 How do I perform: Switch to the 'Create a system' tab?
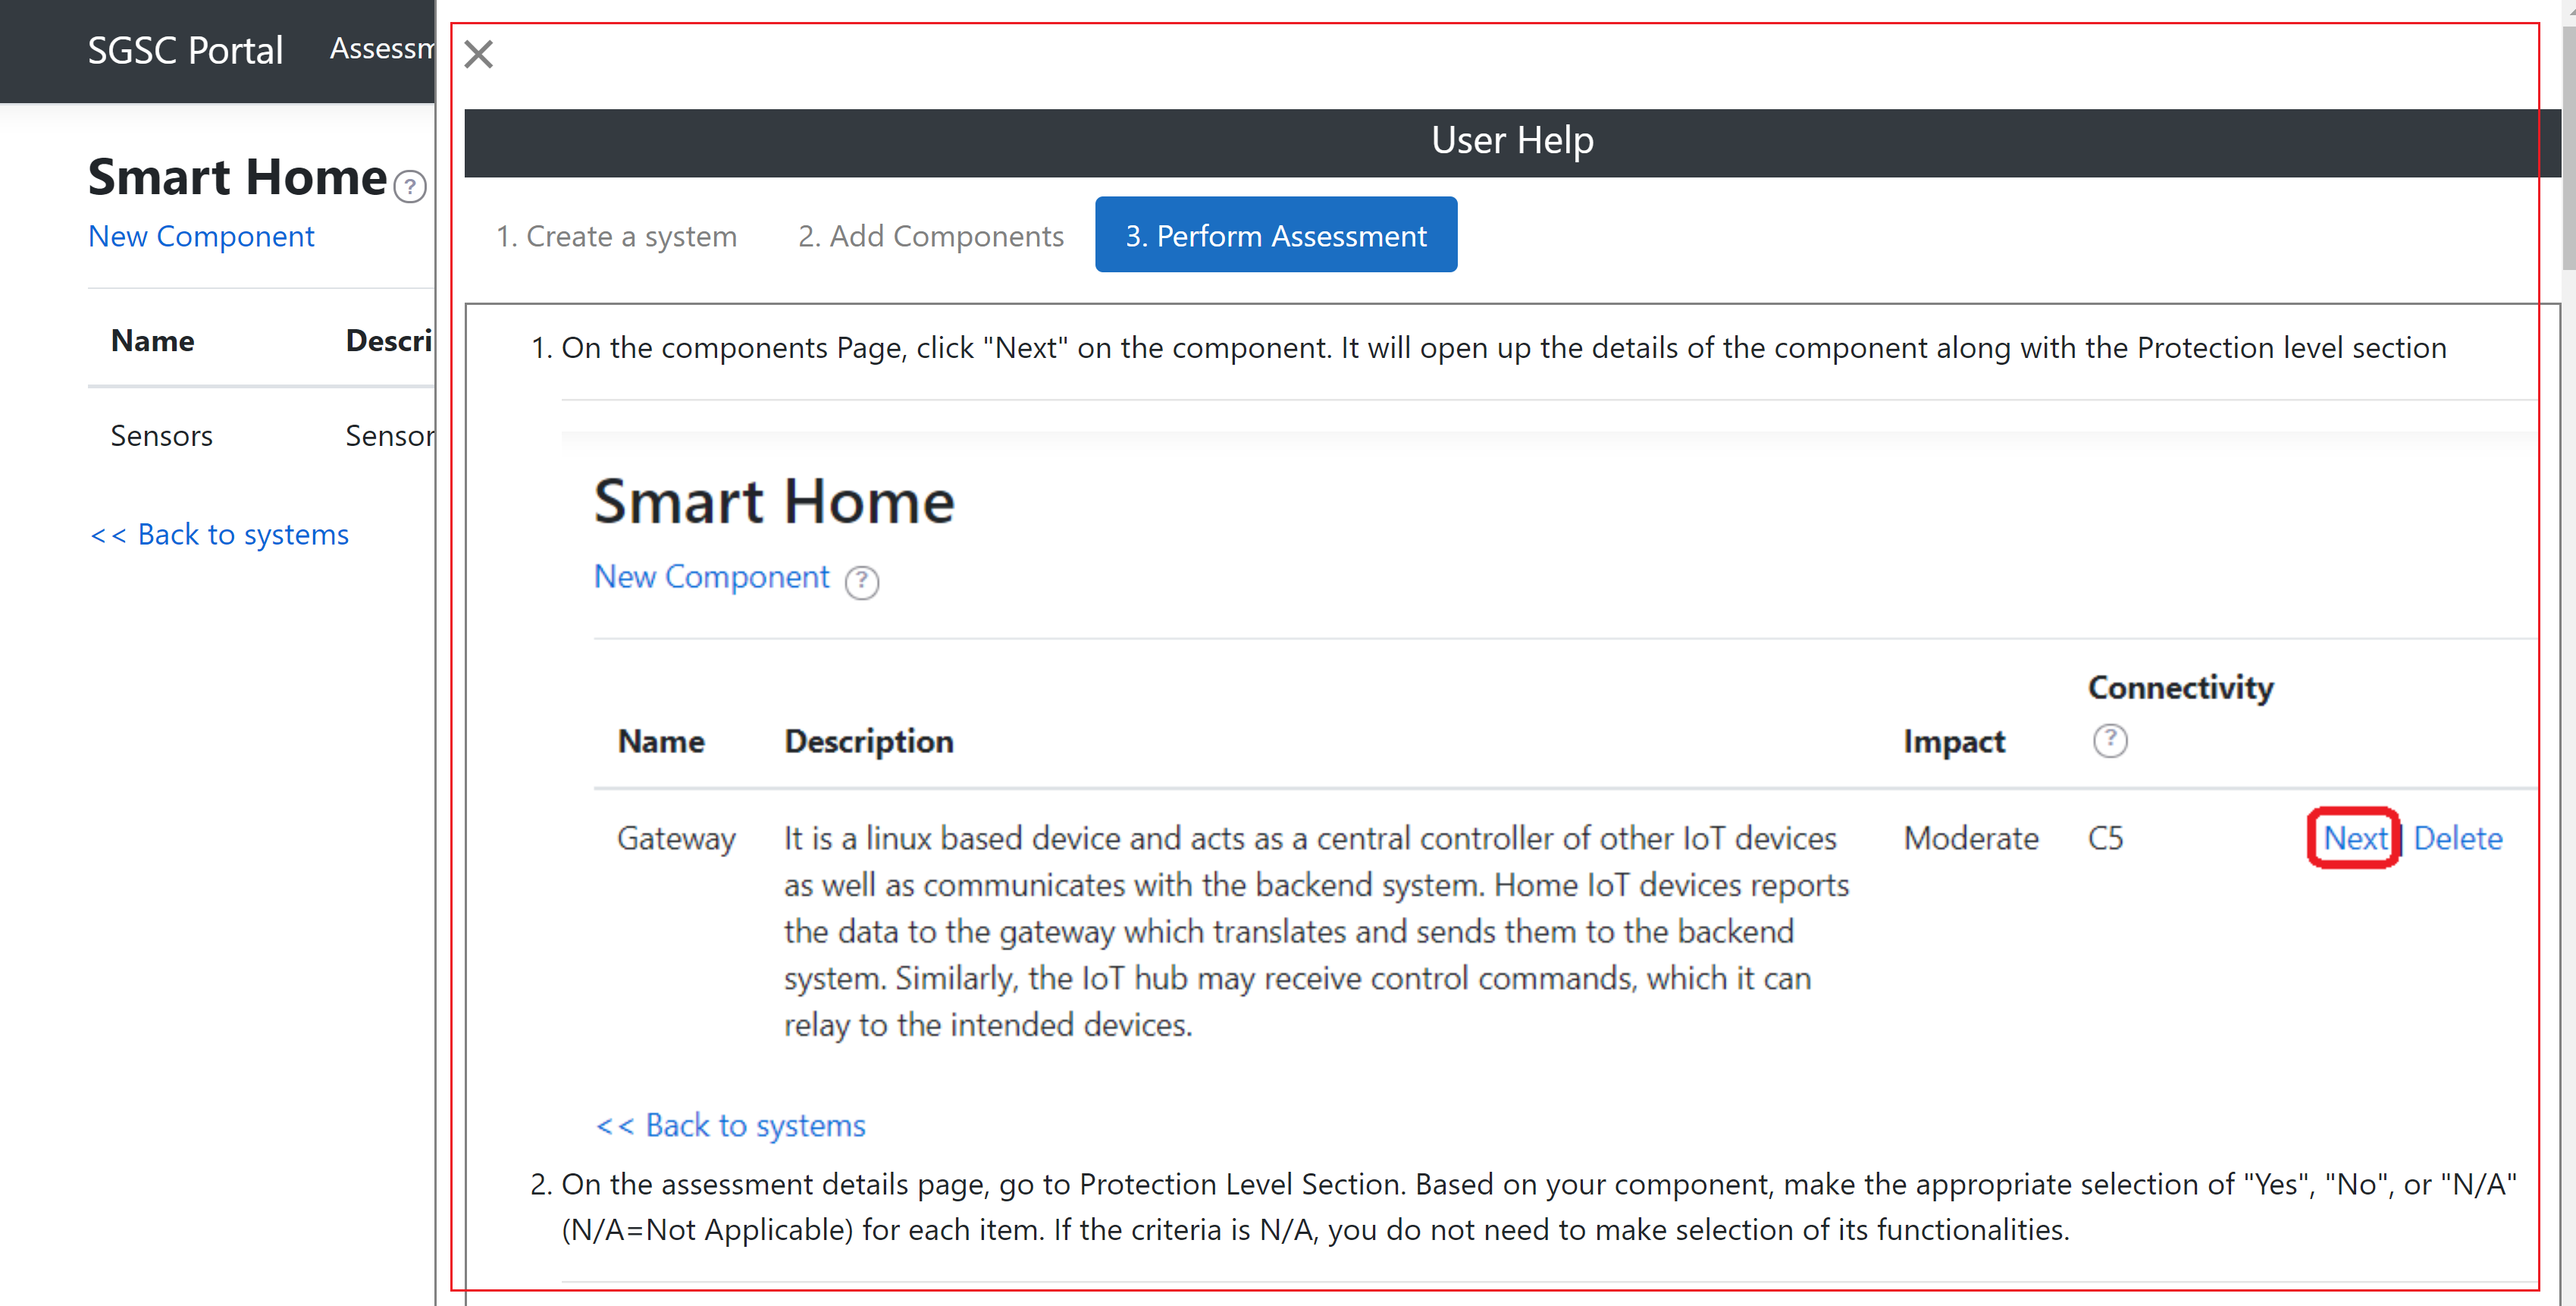(x=616, y=236)
